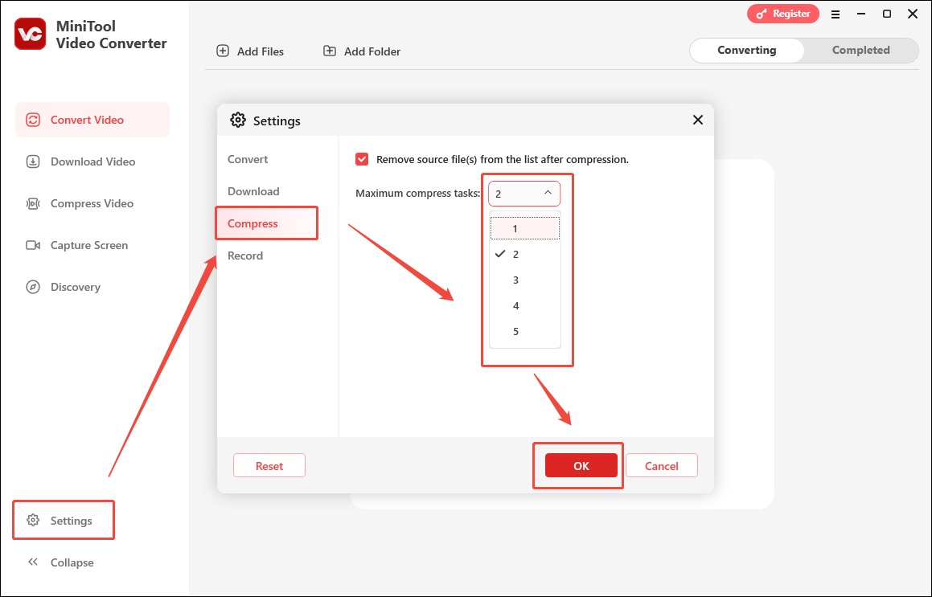Open Convert Video in sidebar

click(x=92, y=120)
